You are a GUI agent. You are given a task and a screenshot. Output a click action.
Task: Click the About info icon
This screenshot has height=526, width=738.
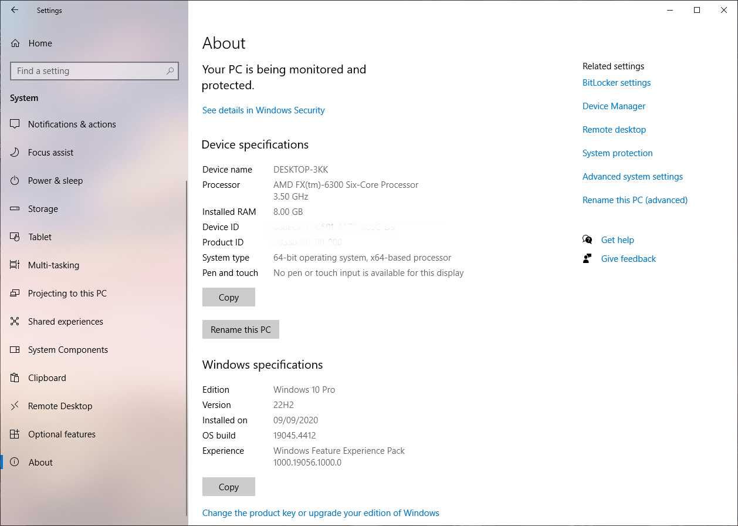(x=15, y=462)
